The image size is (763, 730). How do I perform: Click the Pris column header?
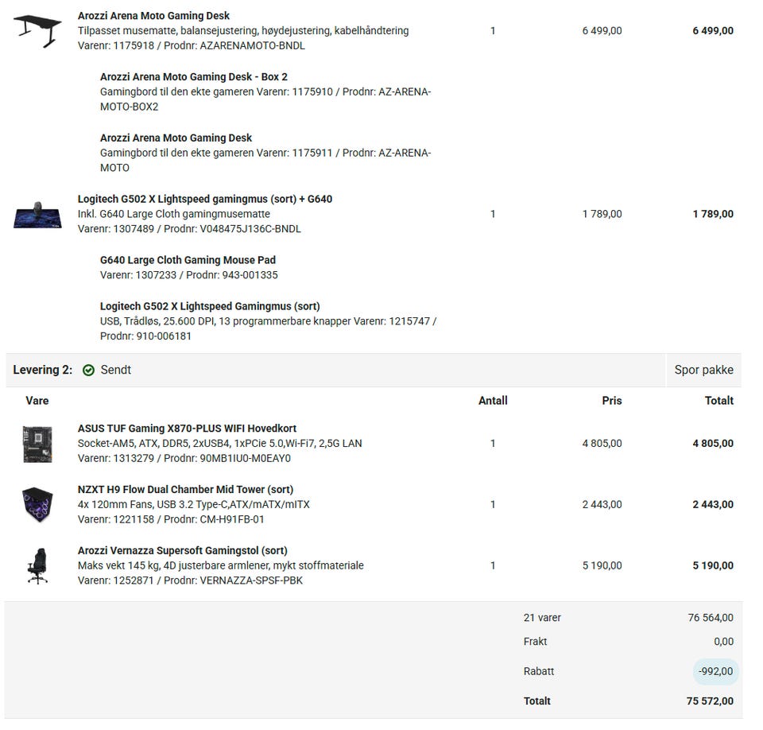pyautogui.click(x=611, y=401)
